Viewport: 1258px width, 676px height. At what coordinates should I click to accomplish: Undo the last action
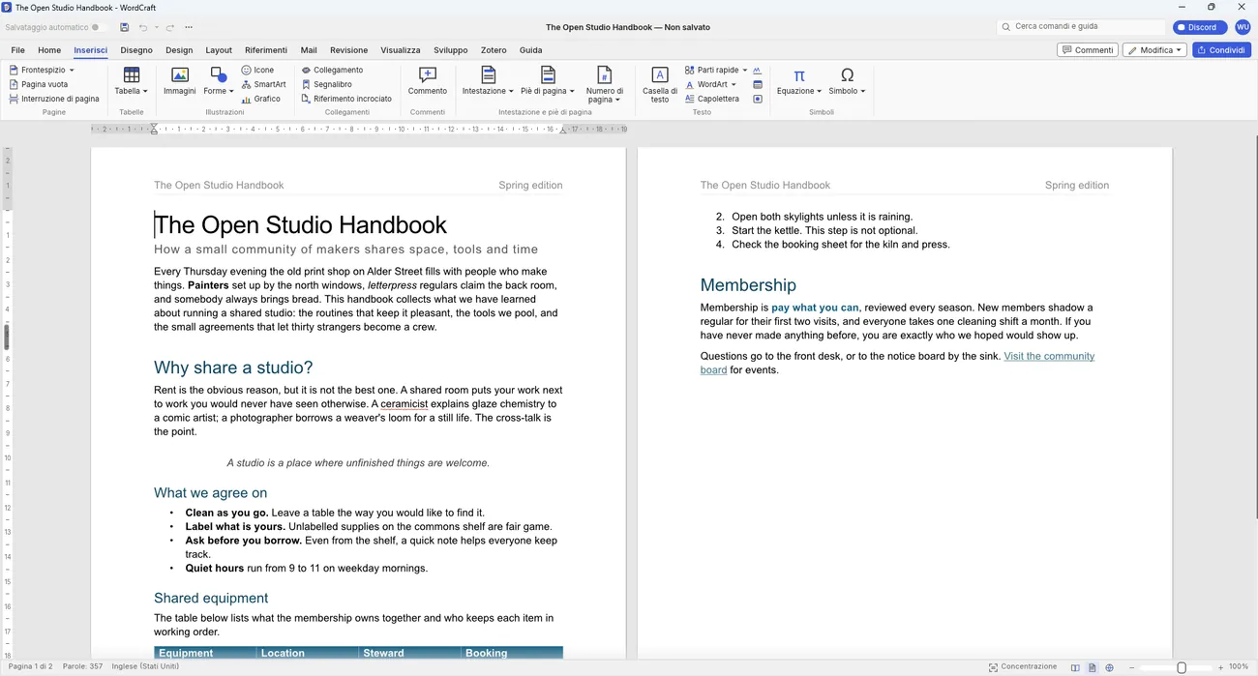[143, 27]
